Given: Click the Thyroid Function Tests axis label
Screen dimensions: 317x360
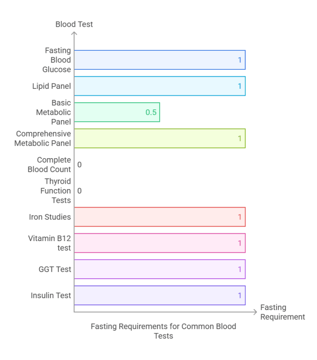Looking at the screenshot, I should pos(55,191).
